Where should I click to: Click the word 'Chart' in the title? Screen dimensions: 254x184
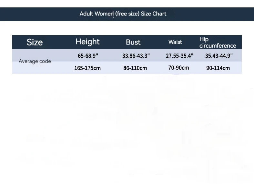160,14
